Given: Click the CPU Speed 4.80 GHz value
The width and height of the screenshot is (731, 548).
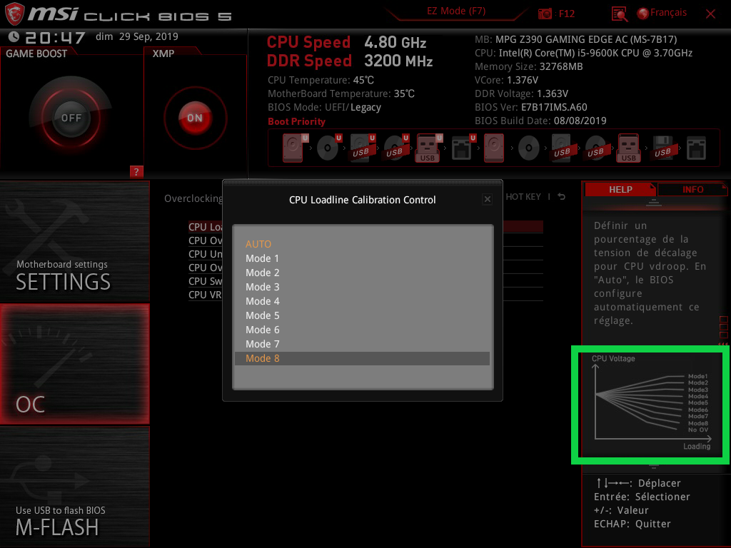Looking at the screenshot, I should [x=395, y=42].
